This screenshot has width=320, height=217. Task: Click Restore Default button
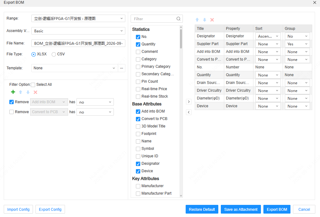[x=202, y=210]
